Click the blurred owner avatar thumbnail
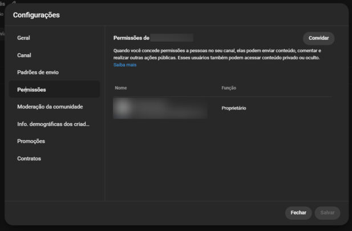The image size is (352, 231). pos(123,108)
